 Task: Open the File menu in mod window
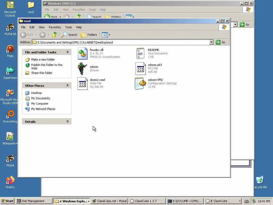pyautogui.click(x=23, y=27)
